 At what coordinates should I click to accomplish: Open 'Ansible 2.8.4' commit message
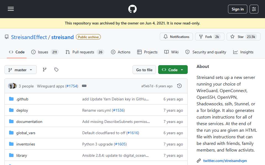point(115,155)
